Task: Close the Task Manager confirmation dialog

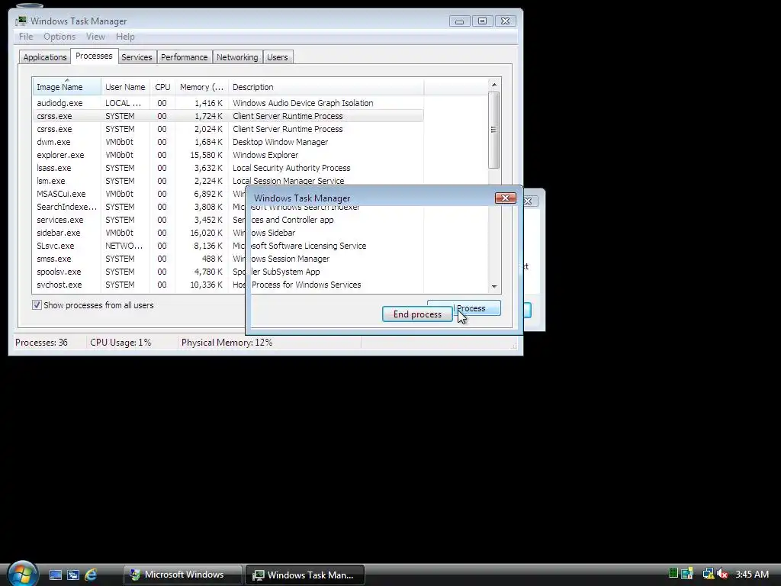Action: point(505,198)
